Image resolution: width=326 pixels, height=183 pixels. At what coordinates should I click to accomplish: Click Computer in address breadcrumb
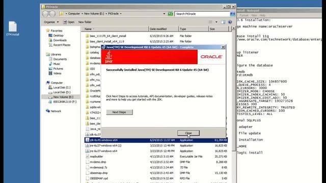pyautogui.click(x=74, y=14)
